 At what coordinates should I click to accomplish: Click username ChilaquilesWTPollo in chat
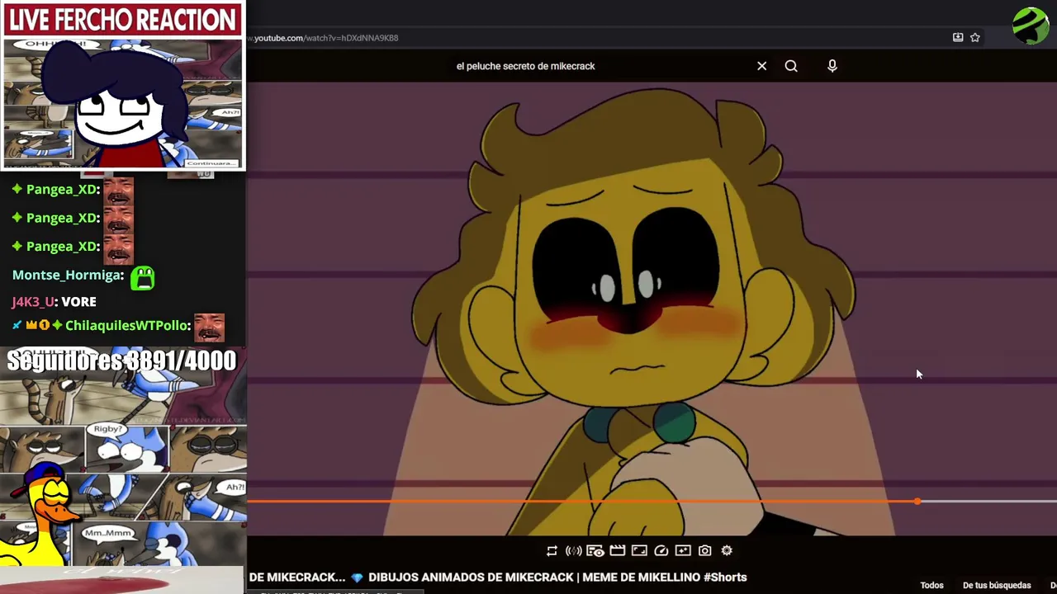128,326
